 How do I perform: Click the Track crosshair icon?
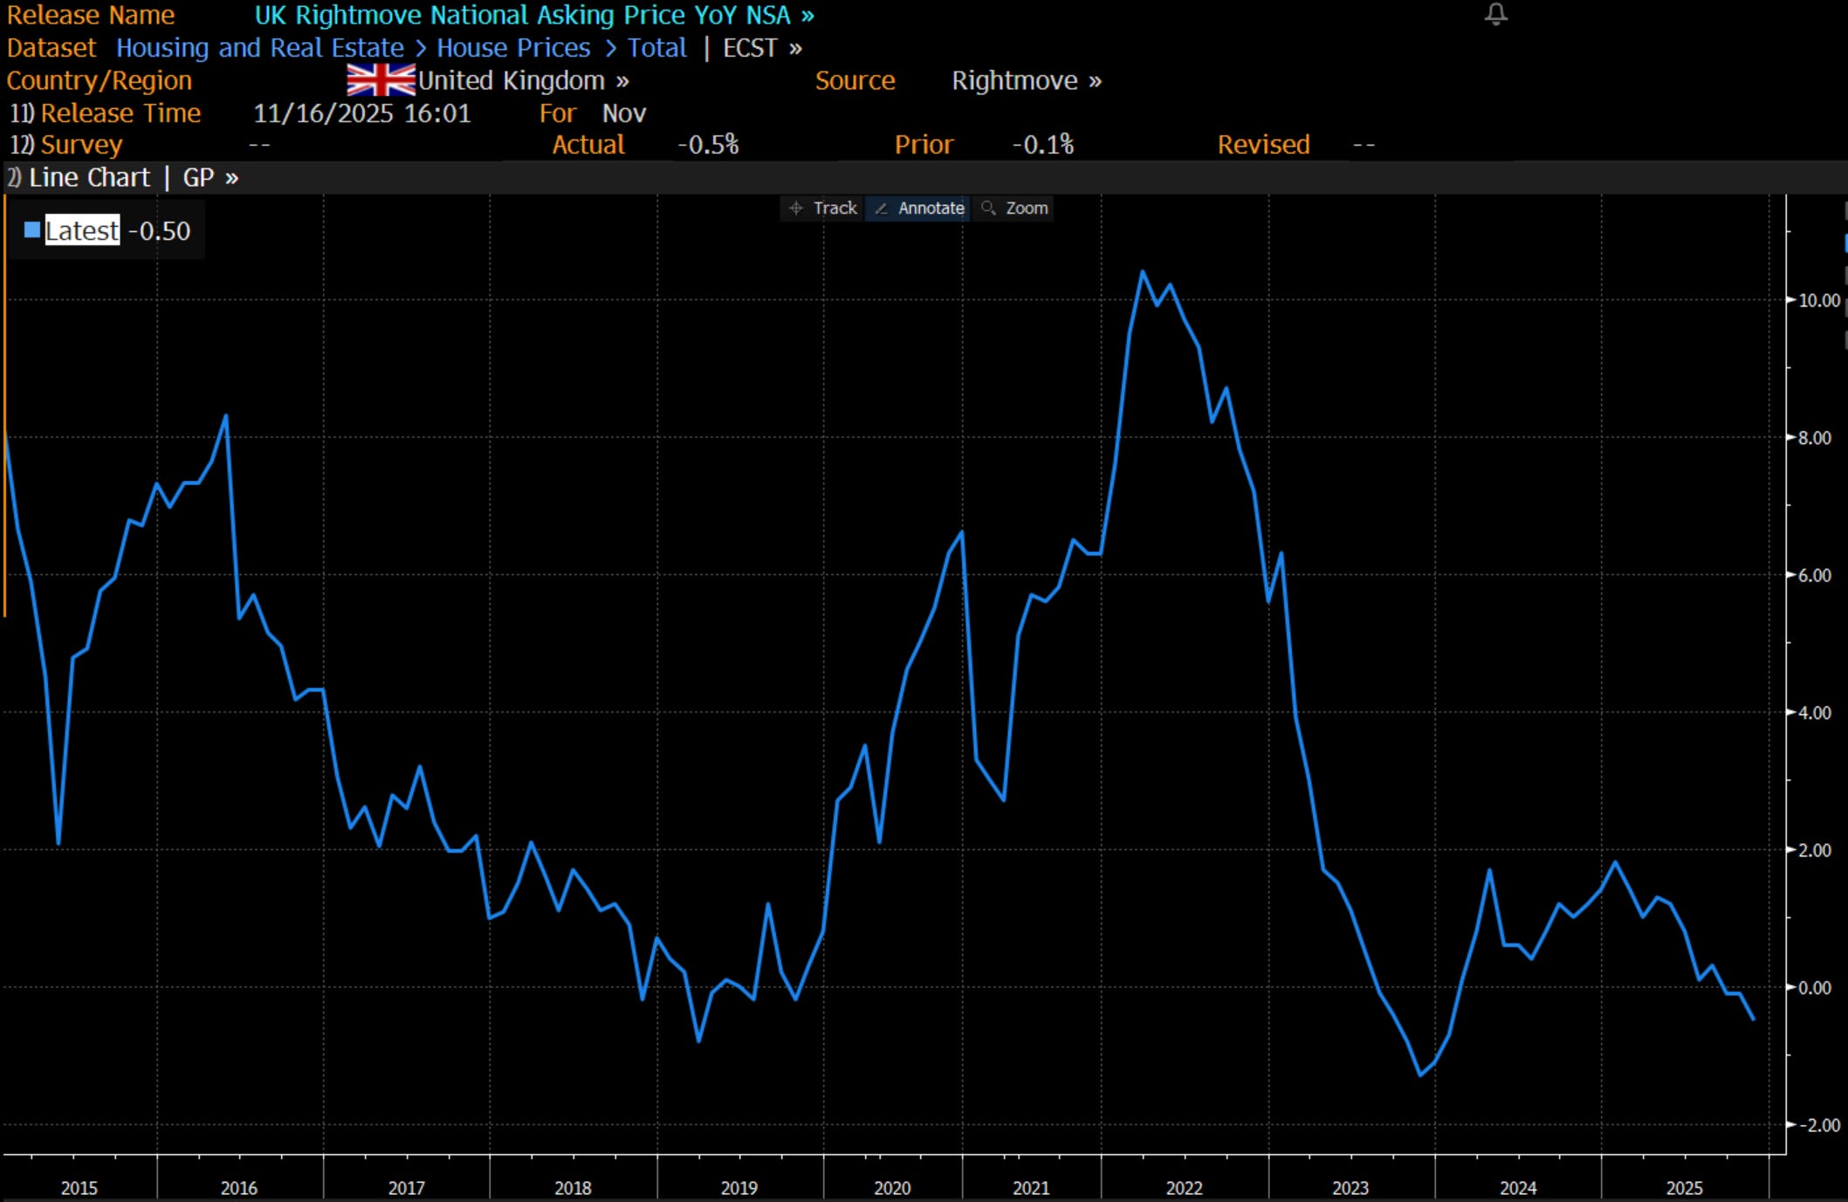click(x=795, y=208)
